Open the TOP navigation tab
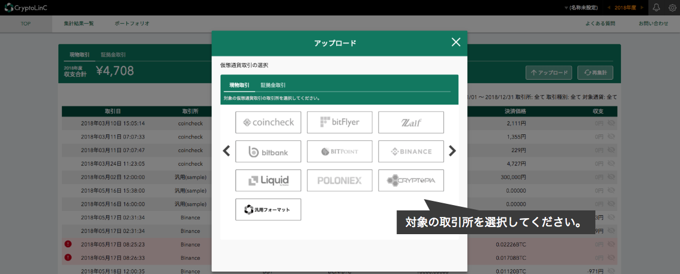The width and height of the screenshot is (680, 274). click(x=26, y=23)
